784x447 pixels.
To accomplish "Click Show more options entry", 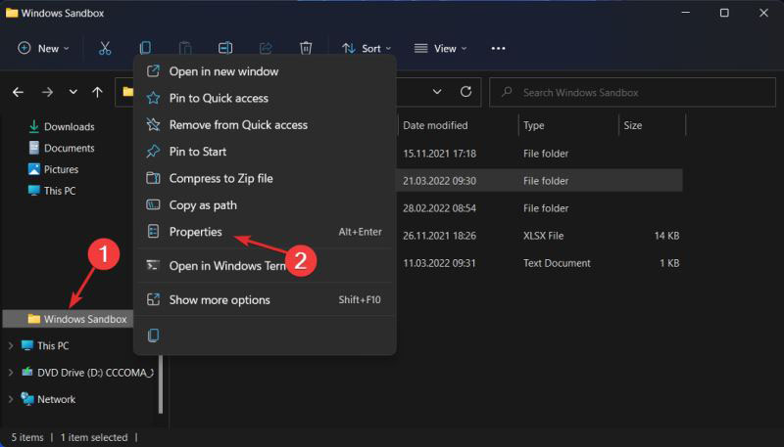I will coord(220,300).
